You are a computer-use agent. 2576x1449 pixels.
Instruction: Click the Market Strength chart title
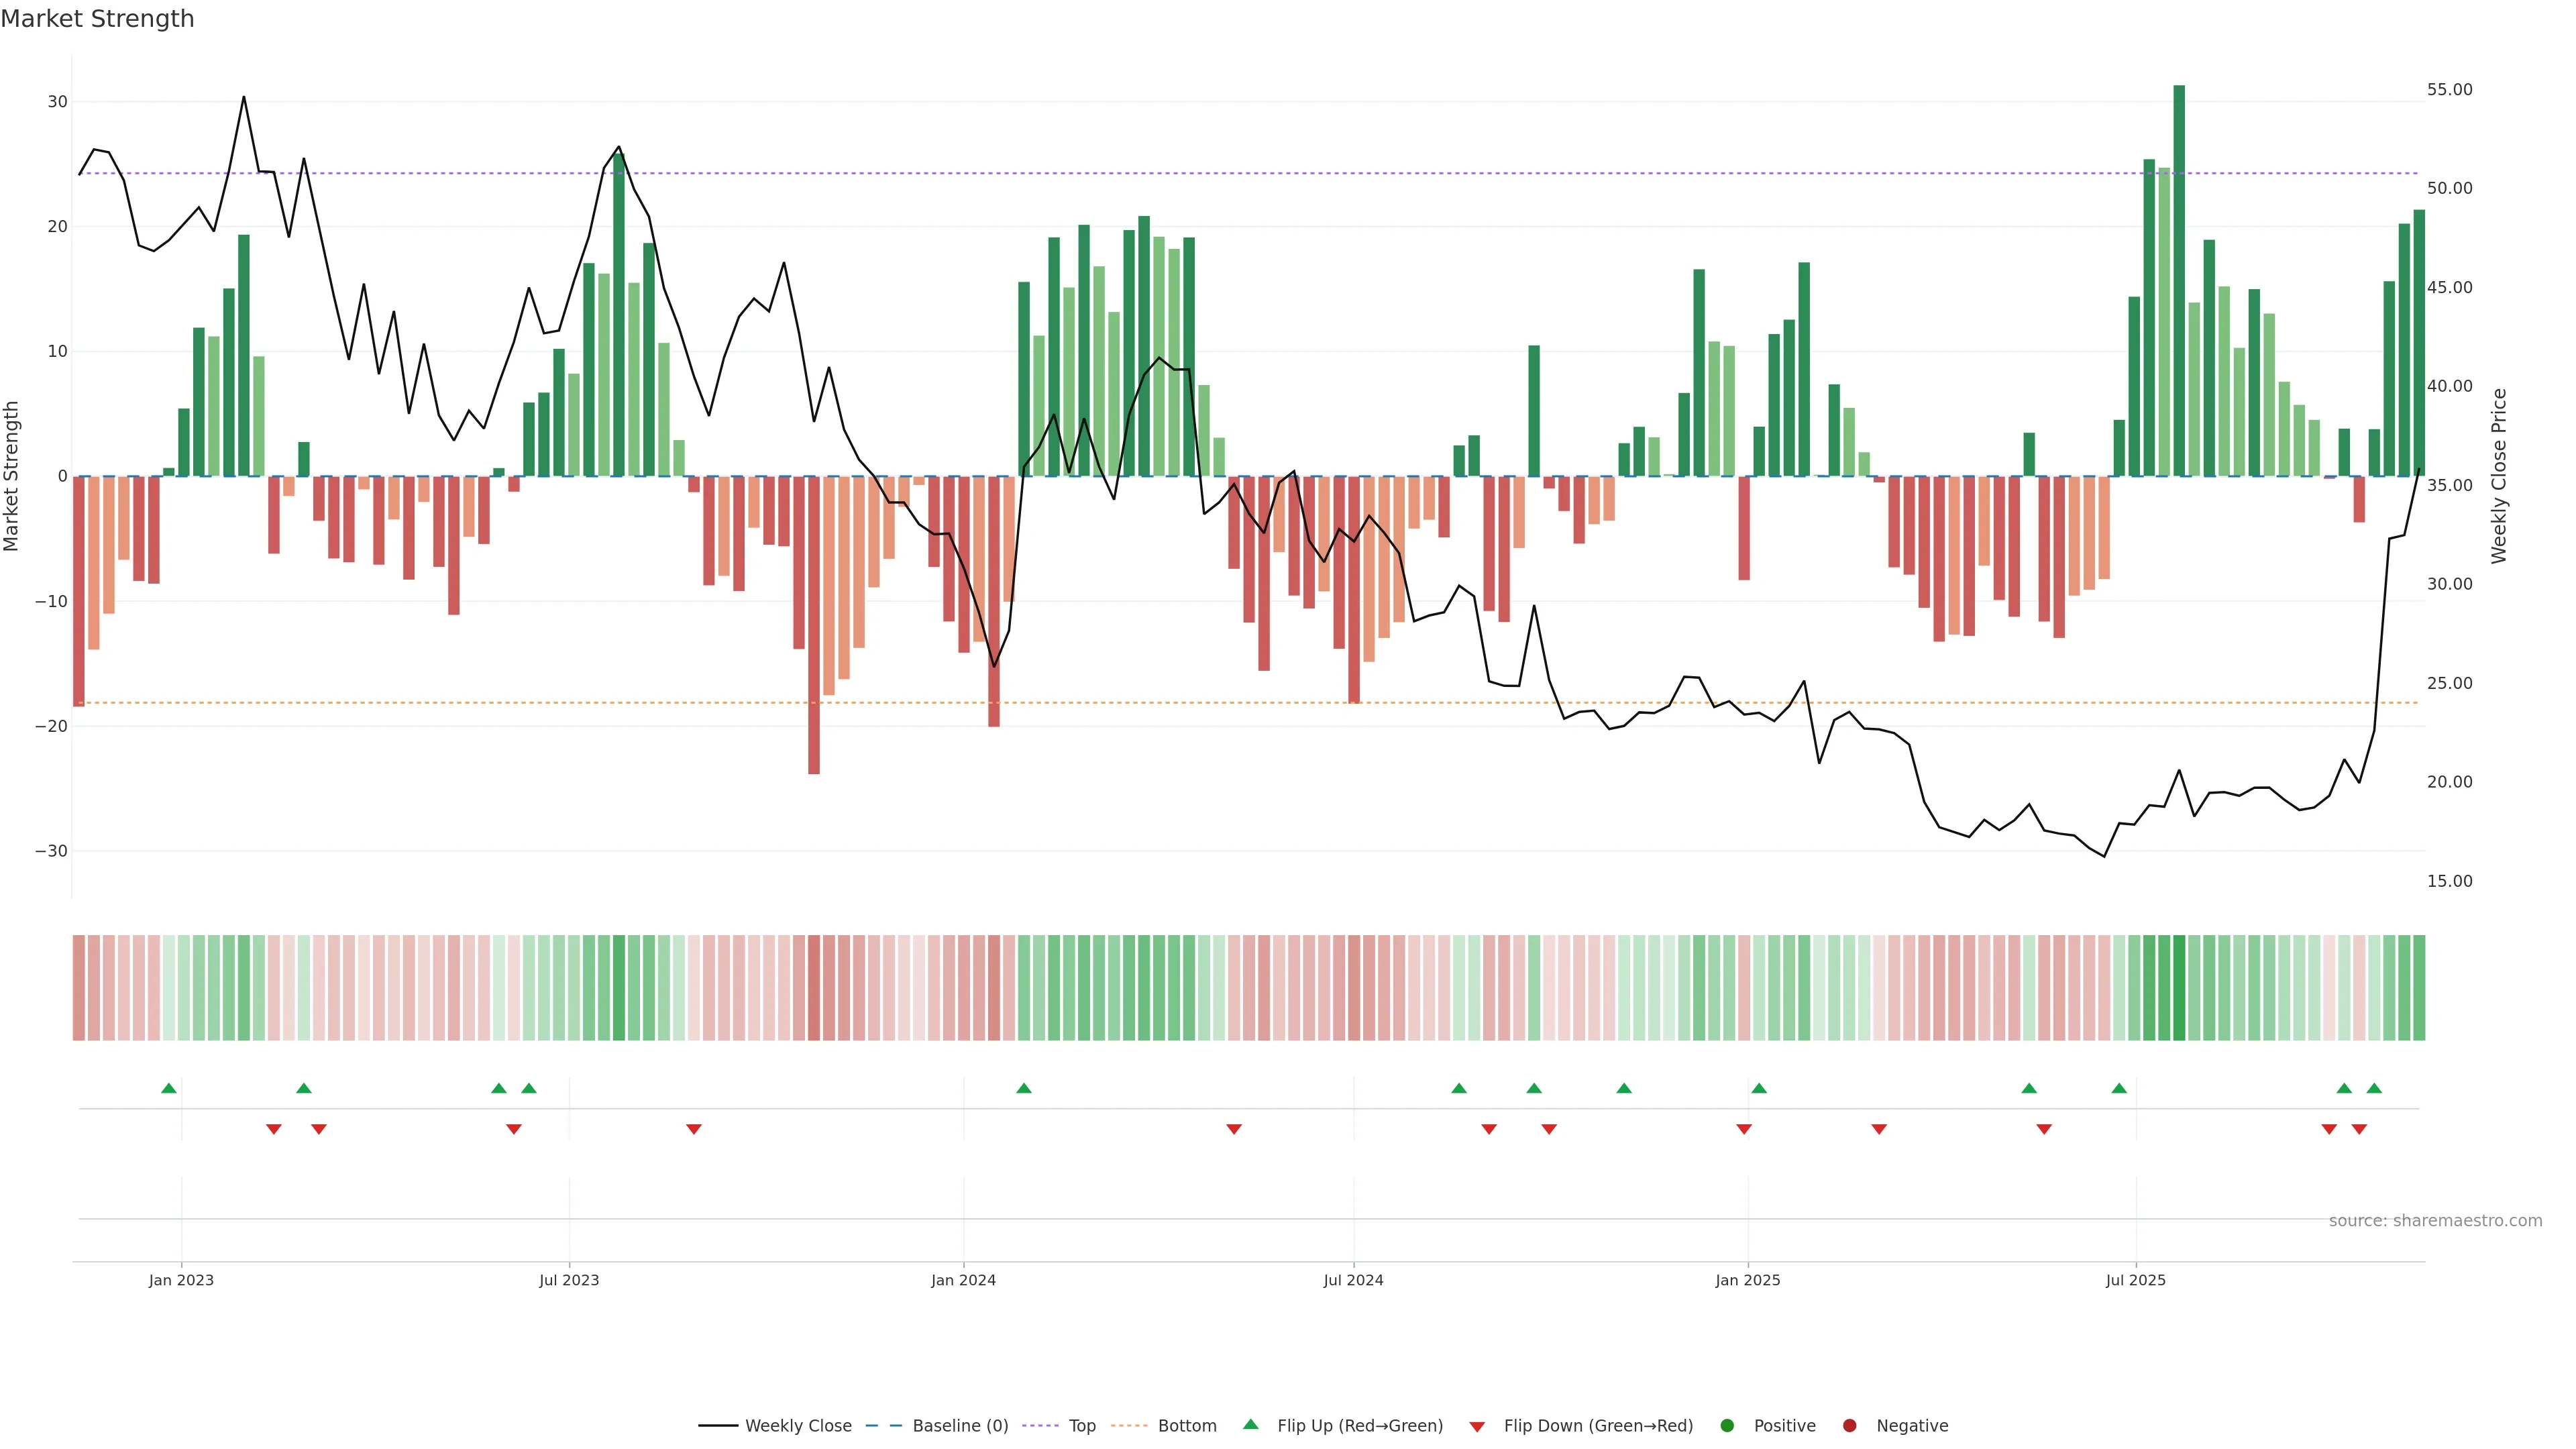pos(97,19)
